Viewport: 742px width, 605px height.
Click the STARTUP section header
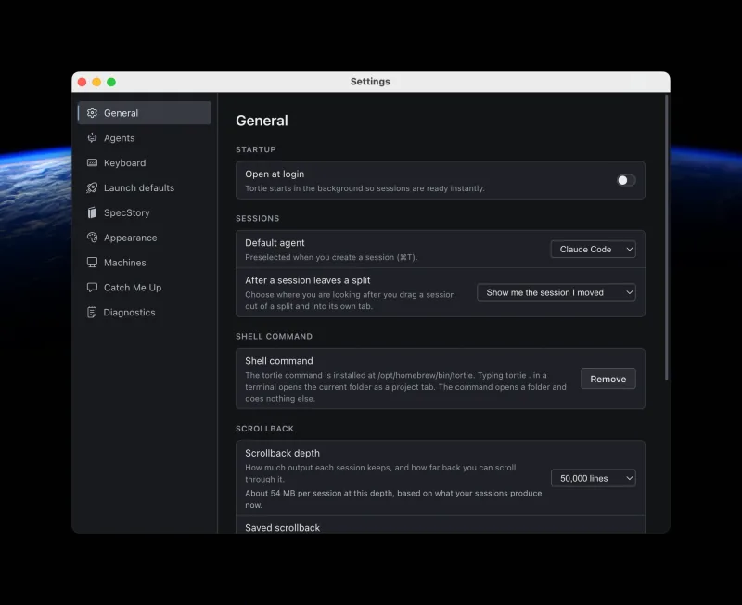tap(256, 149)
